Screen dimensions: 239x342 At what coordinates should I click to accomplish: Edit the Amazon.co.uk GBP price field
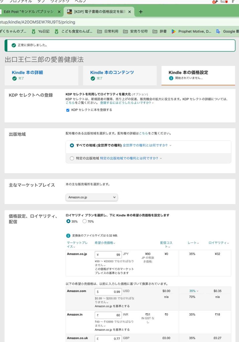pyautogui.click(x=108, y=339)
